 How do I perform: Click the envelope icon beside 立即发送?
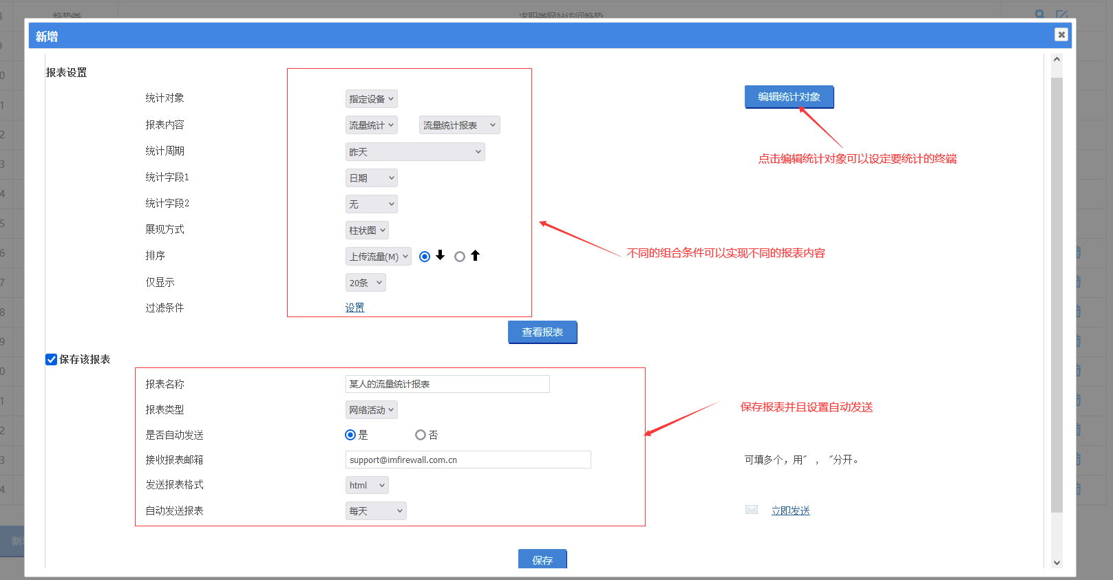click(x=751, y=510)
